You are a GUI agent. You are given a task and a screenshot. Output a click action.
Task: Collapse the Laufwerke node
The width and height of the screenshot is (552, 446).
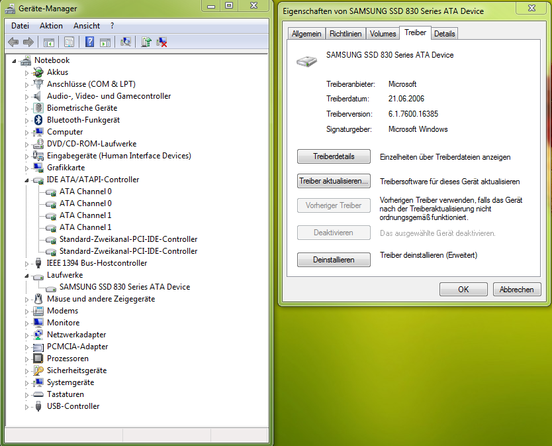pyautogui.click(x=26, y=276)
